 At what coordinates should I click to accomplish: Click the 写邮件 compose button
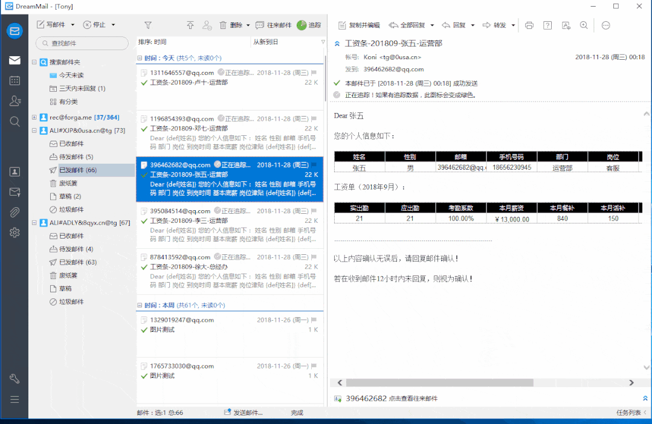tap(51, 25)
